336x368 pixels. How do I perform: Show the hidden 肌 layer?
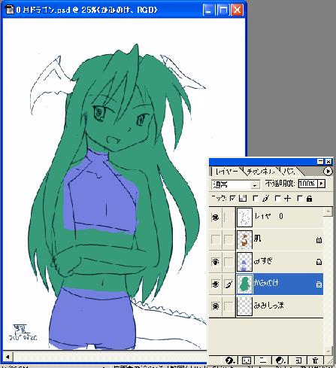[x=216, y=239]
